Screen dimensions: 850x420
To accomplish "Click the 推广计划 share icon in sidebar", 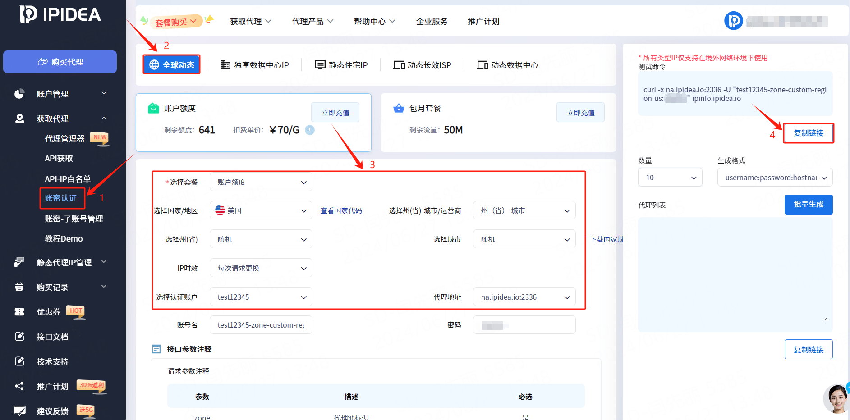I will 19,386.
